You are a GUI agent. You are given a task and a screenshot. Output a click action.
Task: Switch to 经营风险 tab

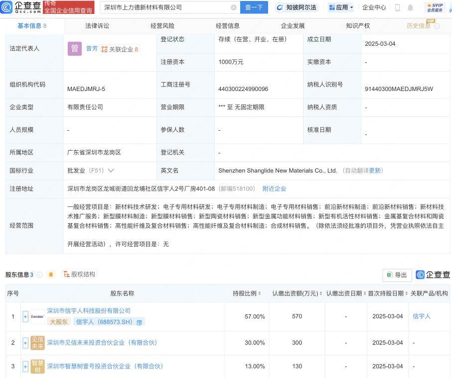(162, 26)
